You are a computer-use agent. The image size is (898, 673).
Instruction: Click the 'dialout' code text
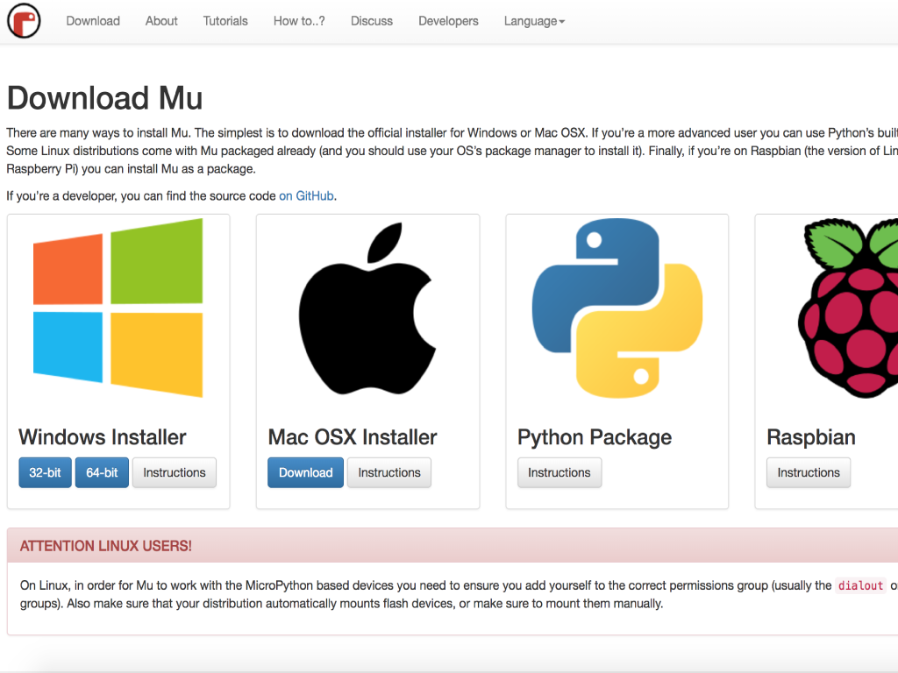(861, 585)
